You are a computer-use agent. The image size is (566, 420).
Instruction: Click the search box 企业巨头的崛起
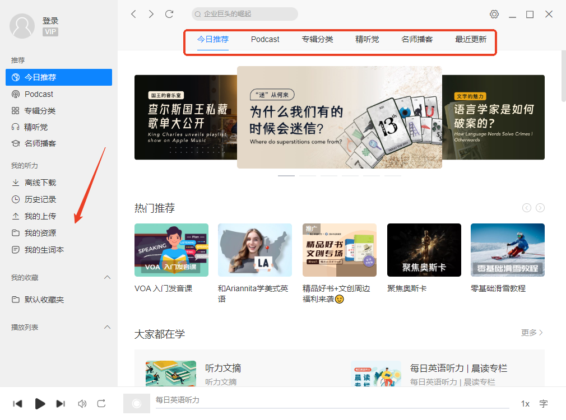[x=245, y=14]
